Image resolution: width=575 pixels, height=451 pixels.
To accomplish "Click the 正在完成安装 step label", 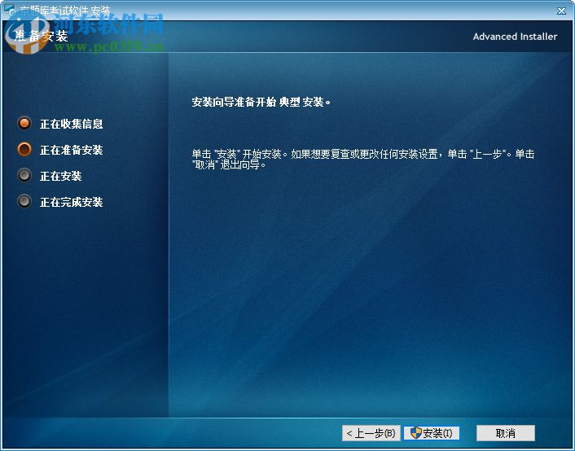I will point(72,202).
